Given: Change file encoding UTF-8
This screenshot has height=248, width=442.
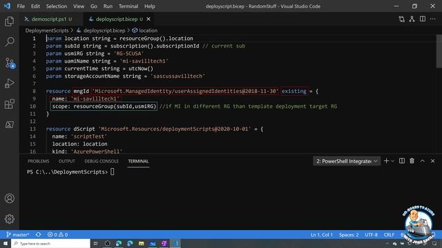Looking at the screenshot, I should 371,234.
